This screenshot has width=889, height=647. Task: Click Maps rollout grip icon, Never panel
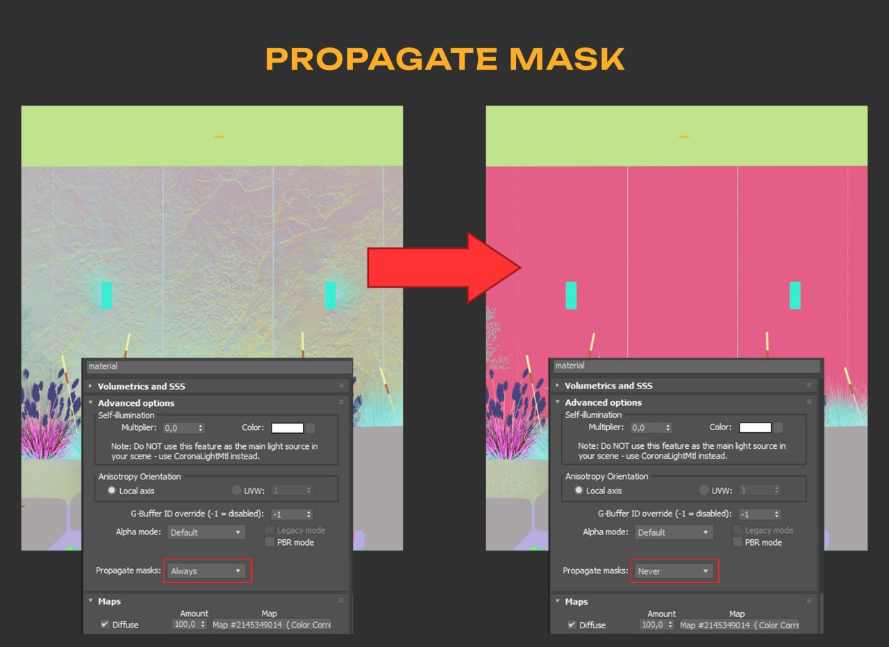point(808,600)
